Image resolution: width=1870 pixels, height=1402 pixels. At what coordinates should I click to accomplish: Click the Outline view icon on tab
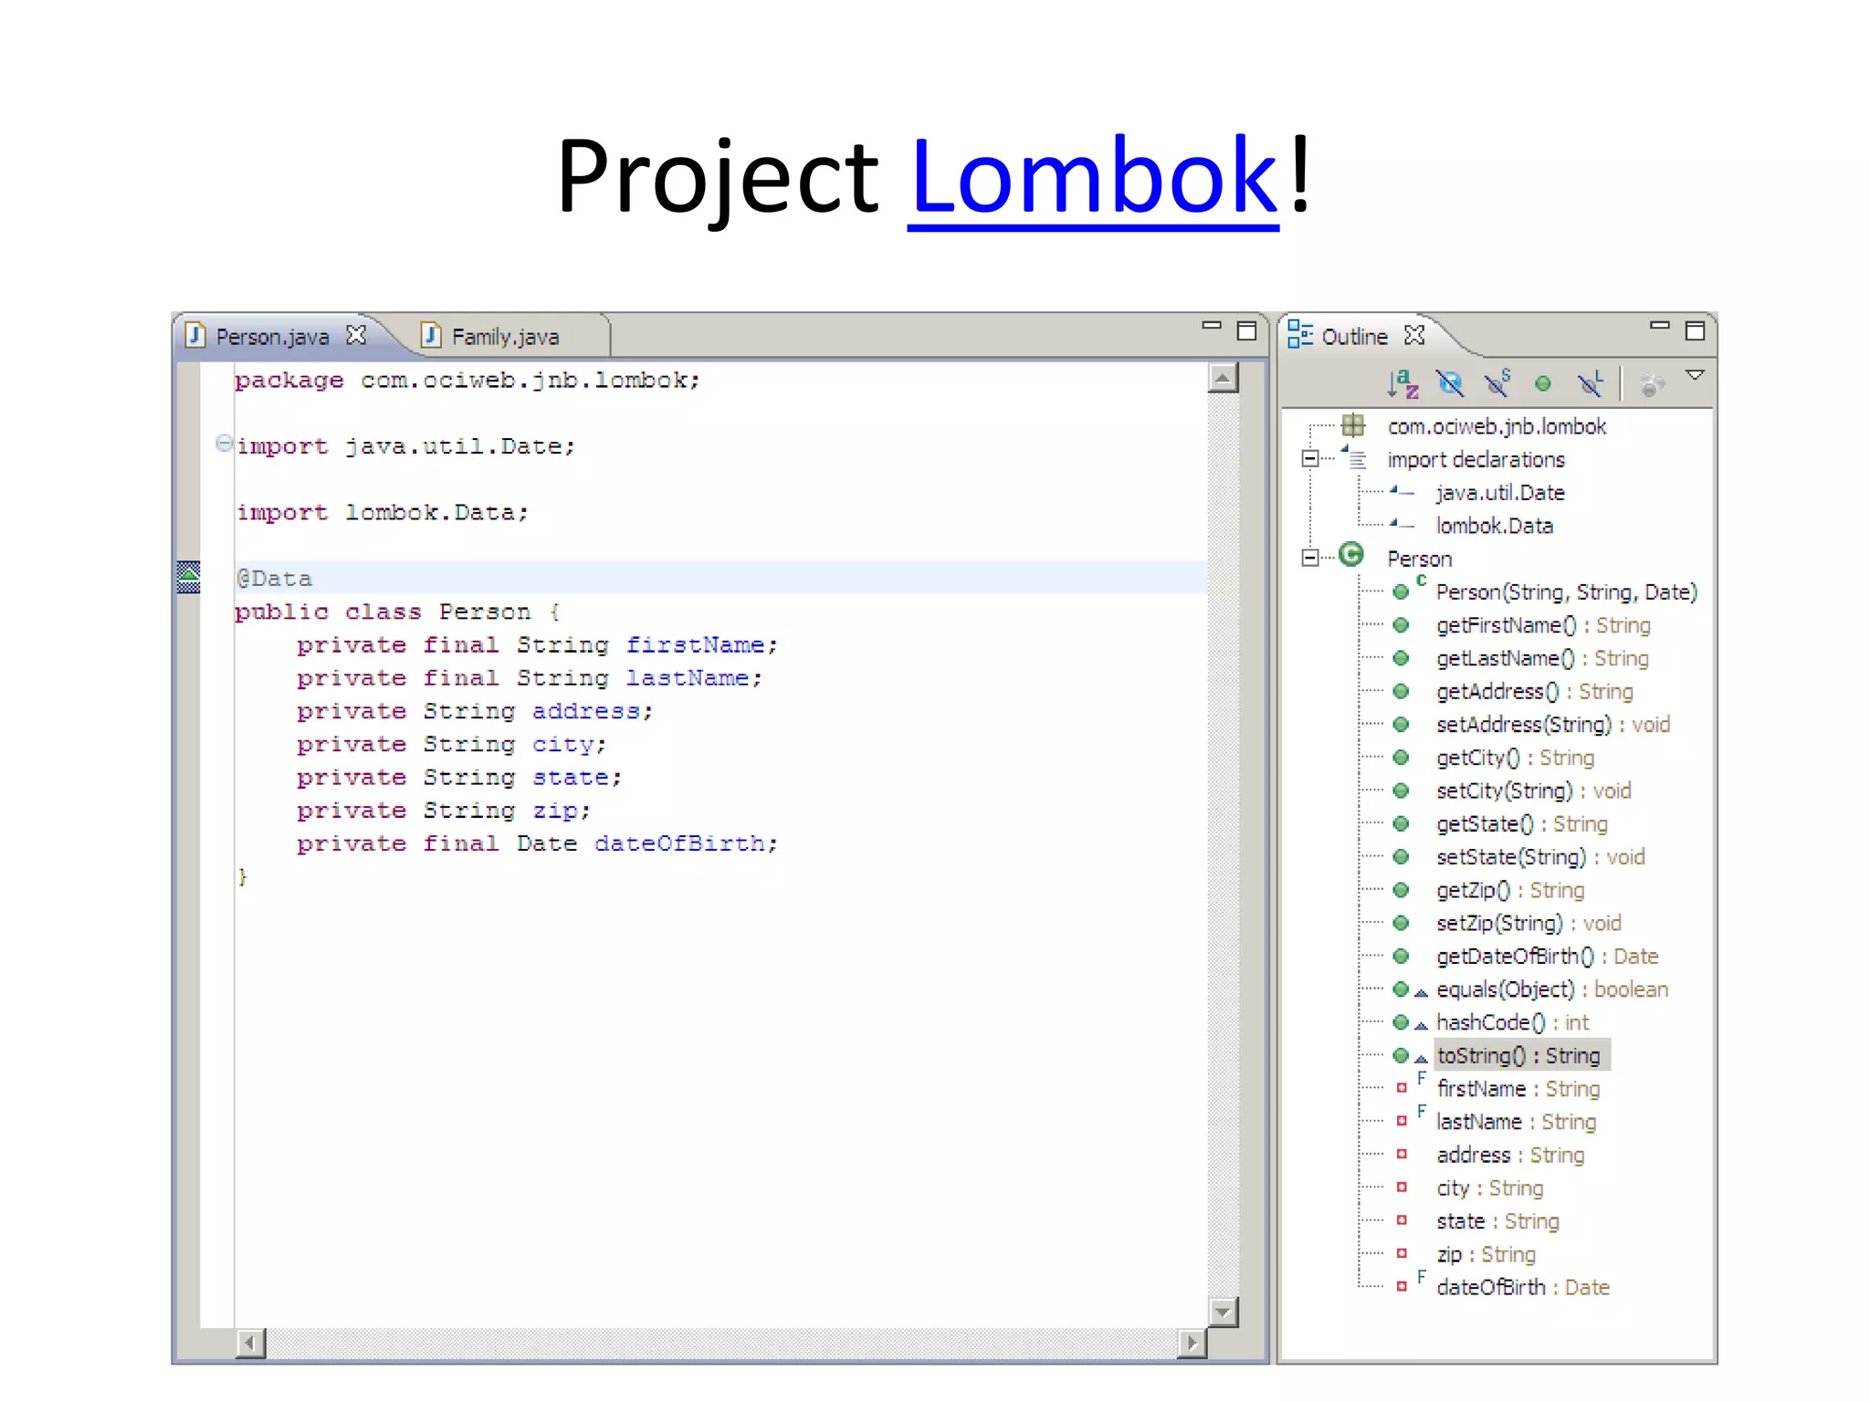click(x=1299, y=334)
